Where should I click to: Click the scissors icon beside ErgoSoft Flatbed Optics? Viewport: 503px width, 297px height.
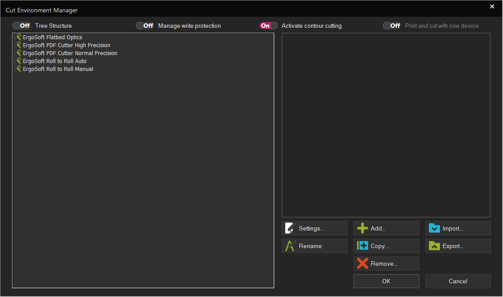tap(18, 37)
